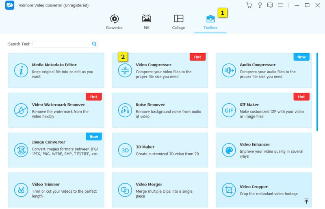The height and width of the screenshot is (209, 325).
Task: Open the Collage tab
Action: (x=178, y=22)
